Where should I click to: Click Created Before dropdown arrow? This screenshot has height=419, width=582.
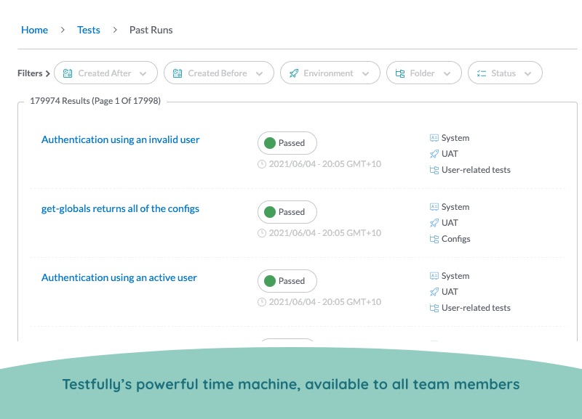[260, 74]
